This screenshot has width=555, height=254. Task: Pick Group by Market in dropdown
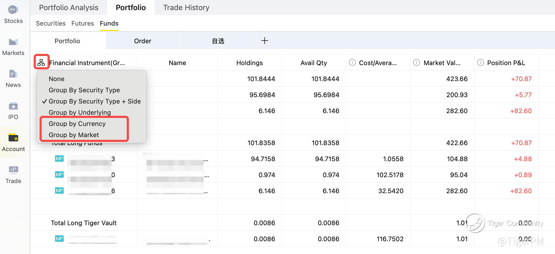pyautogui.click(x=74, y=135)
